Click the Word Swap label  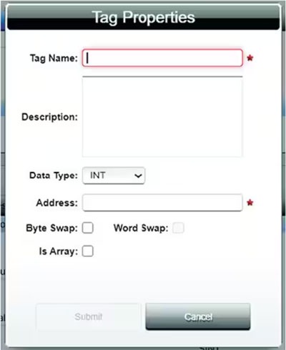(141, 228)
